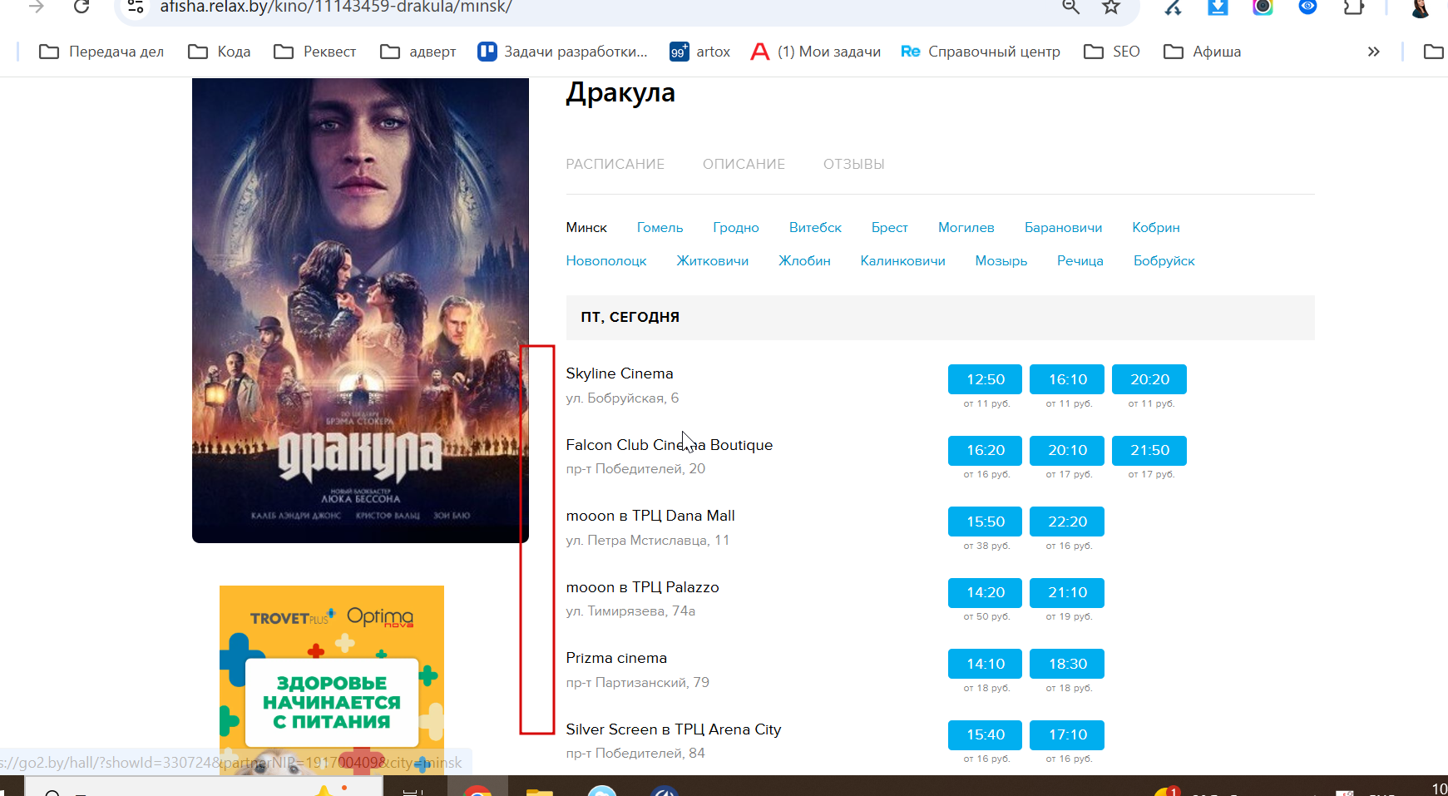Open Skyline Cinema link

pyautogui.click(x=620, y=373)
